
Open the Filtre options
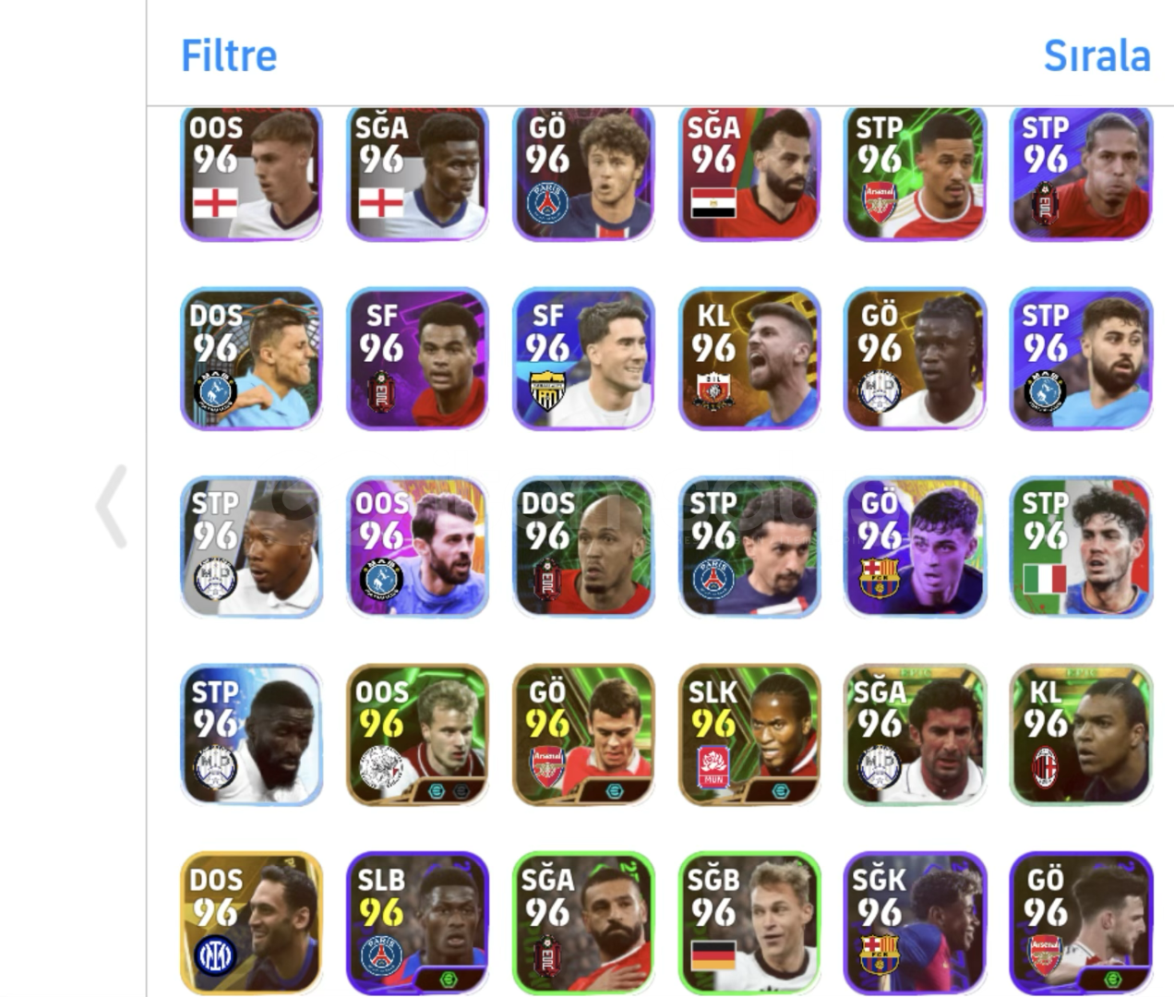point(229,55)
